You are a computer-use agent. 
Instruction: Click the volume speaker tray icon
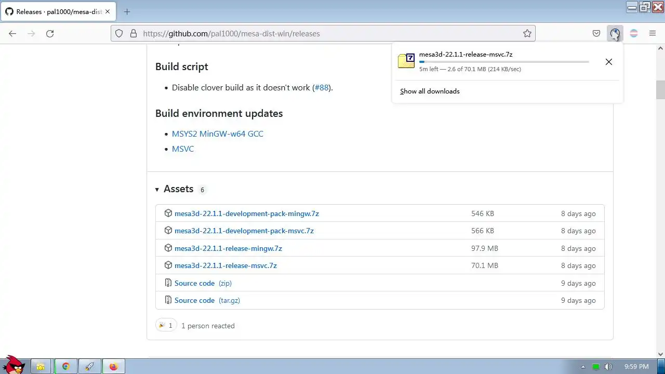(608, 367)
